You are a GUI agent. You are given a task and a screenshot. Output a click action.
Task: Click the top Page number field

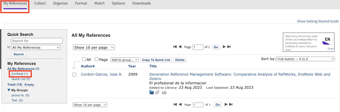click(x=198, y=47)
